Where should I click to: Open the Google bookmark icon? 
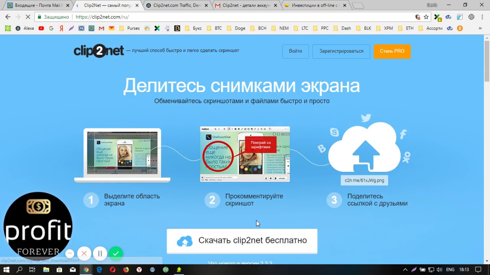tap(51, 28)
